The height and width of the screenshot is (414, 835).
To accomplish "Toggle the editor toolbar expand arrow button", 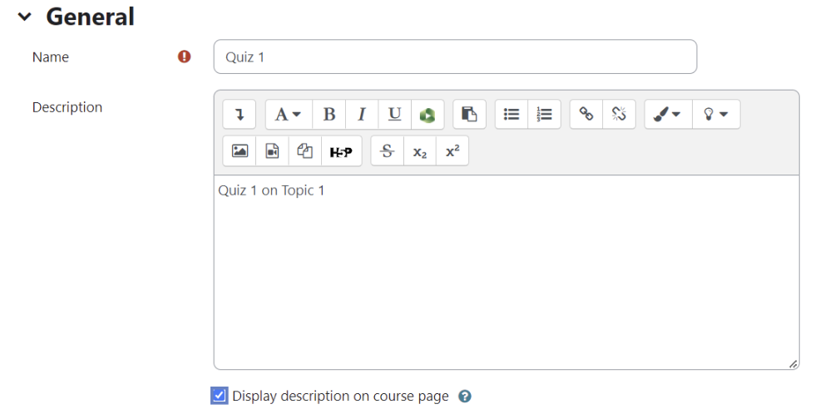I will click(x=240, y=115).
